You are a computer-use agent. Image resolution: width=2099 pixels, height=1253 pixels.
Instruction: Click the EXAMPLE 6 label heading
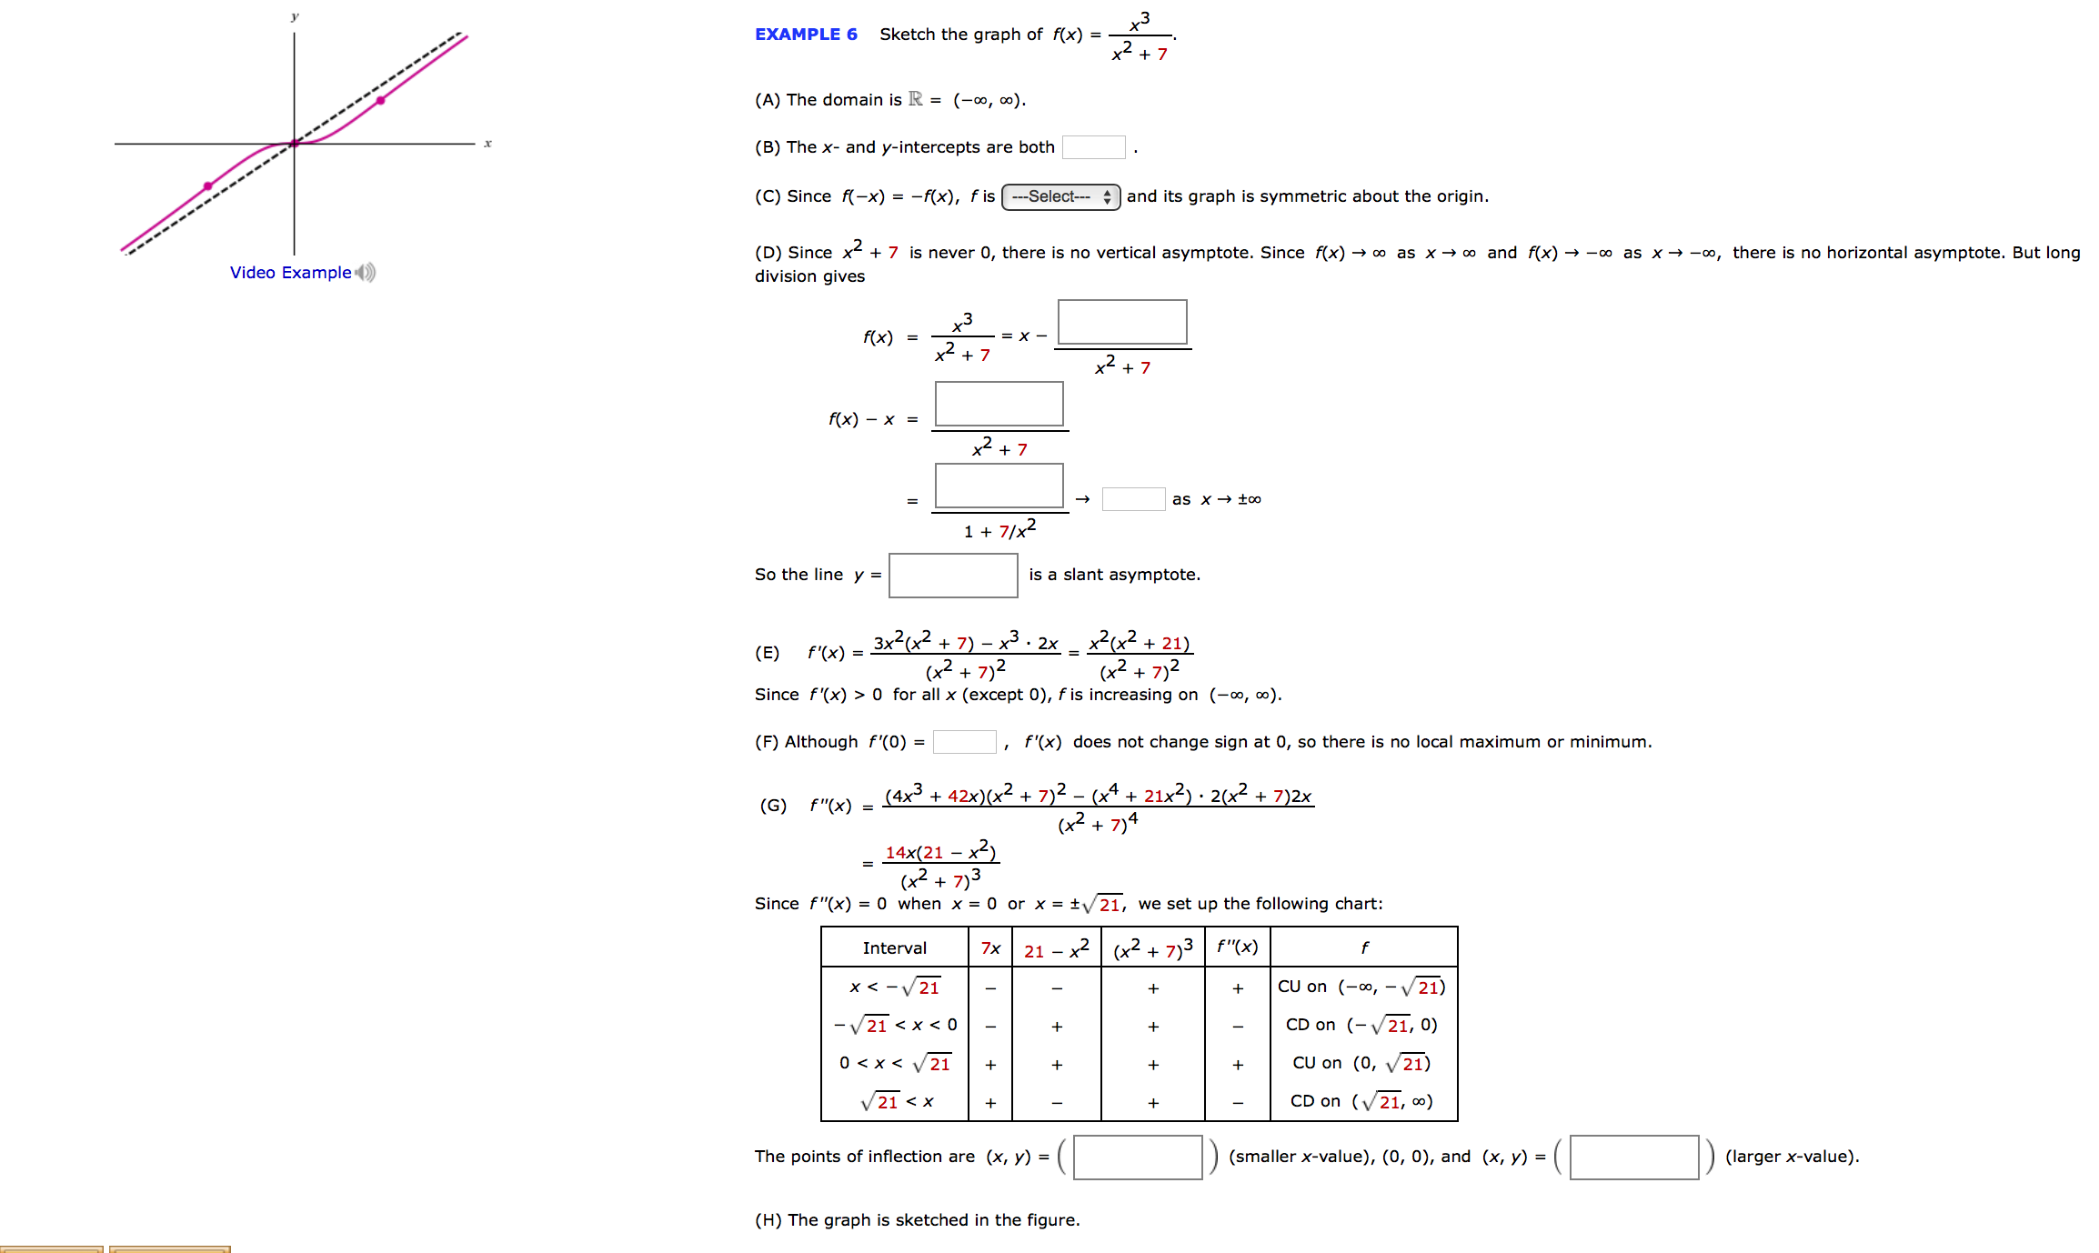pos(782,28)
